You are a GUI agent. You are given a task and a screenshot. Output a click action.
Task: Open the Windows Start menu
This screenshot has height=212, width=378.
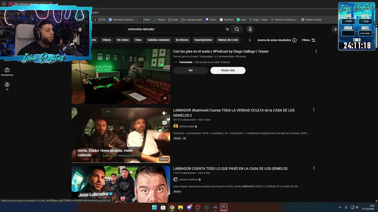154,207
